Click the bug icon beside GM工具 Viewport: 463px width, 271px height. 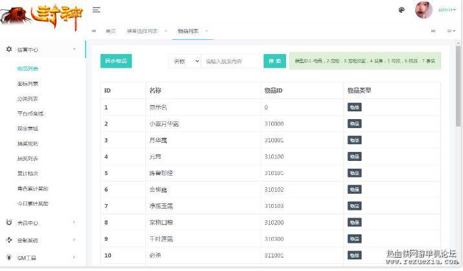9,257
